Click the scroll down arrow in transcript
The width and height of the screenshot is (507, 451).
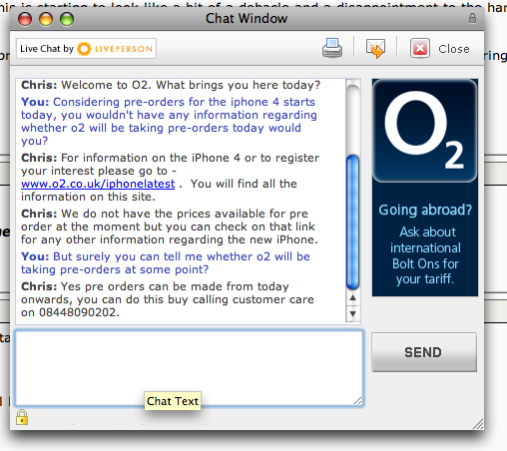tap(352, 313)
